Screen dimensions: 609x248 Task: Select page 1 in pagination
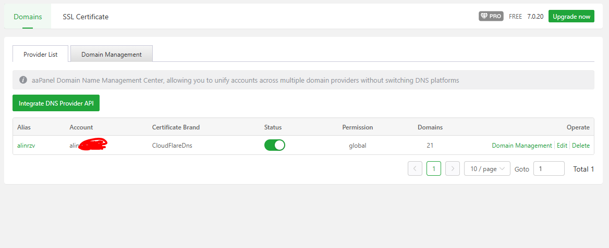tap(434, 168)
